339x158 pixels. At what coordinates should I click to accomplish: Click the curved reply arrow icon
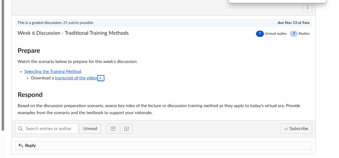tap(21, 146)
